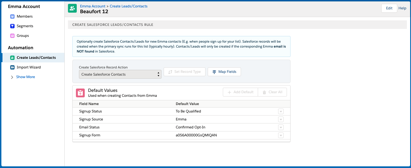The width and height of the screenshot is (411, 168).
Task: Click the Confirmed Opt-In value
Action: point(191,127)
